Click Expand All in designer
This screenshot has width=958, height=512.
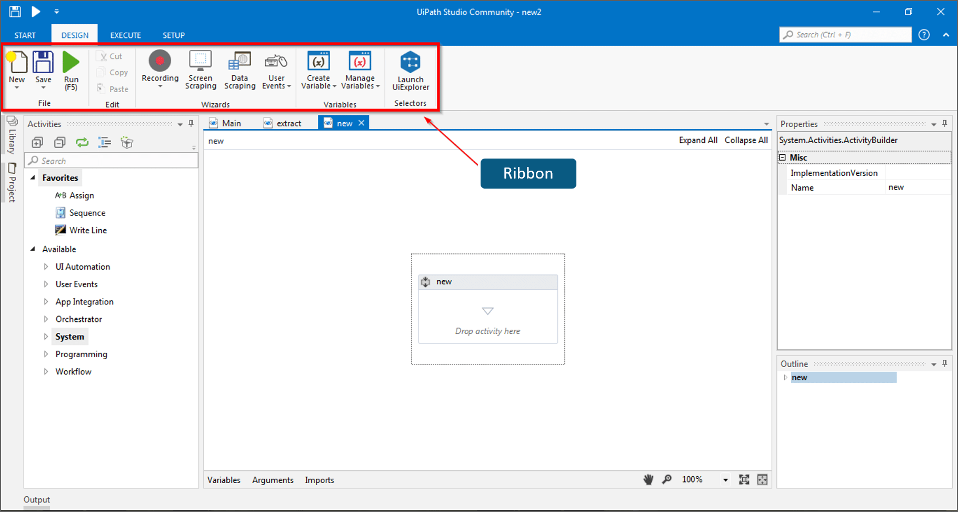(698, 140)
